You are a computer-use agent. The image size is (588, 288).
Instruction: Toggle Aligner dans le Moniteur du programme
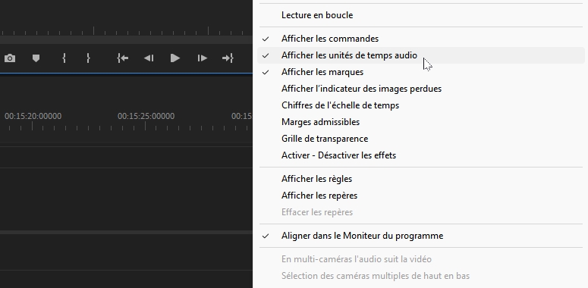pyautogui.click(x=421, y=236)
